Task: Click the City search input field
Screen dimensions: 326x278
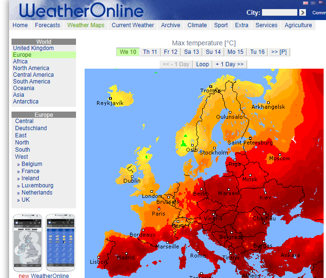Action: point(280,12)
